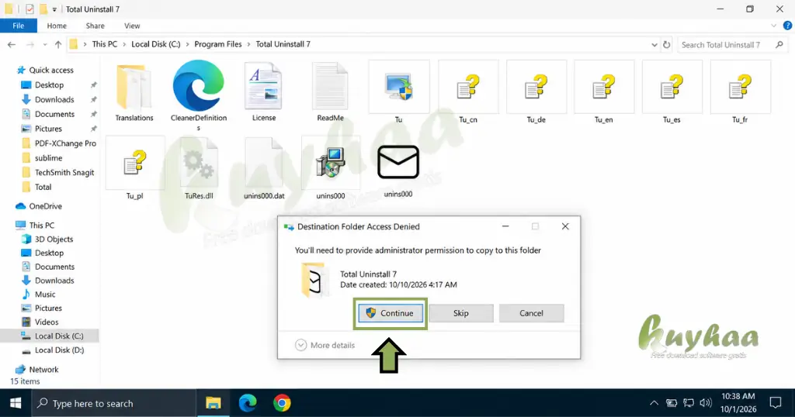795x417 pixels.
Task: Select the unins000 envelope mail icon
Action: 398,162
